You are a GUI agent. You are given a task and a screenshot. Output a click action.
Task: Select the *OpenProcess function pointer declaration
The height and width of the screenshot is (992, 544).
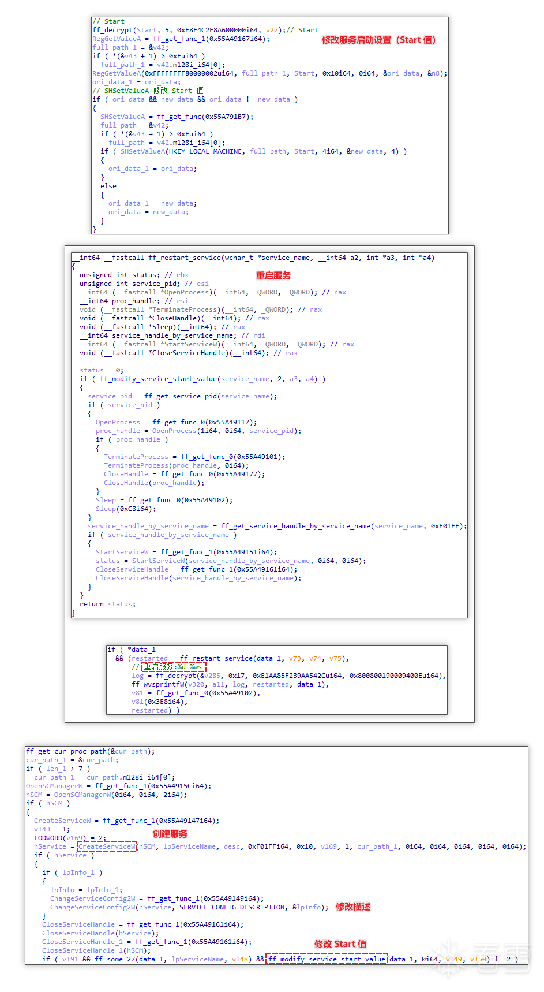pos(213,292)
